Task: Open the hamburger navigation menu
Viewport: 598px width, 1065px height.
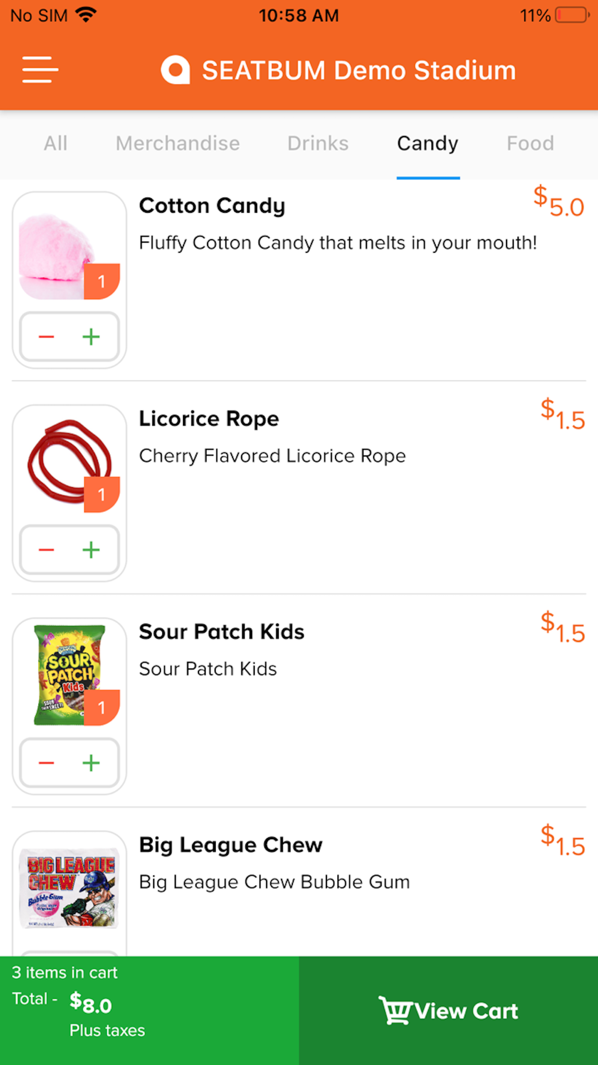Action: click(40, 70)
